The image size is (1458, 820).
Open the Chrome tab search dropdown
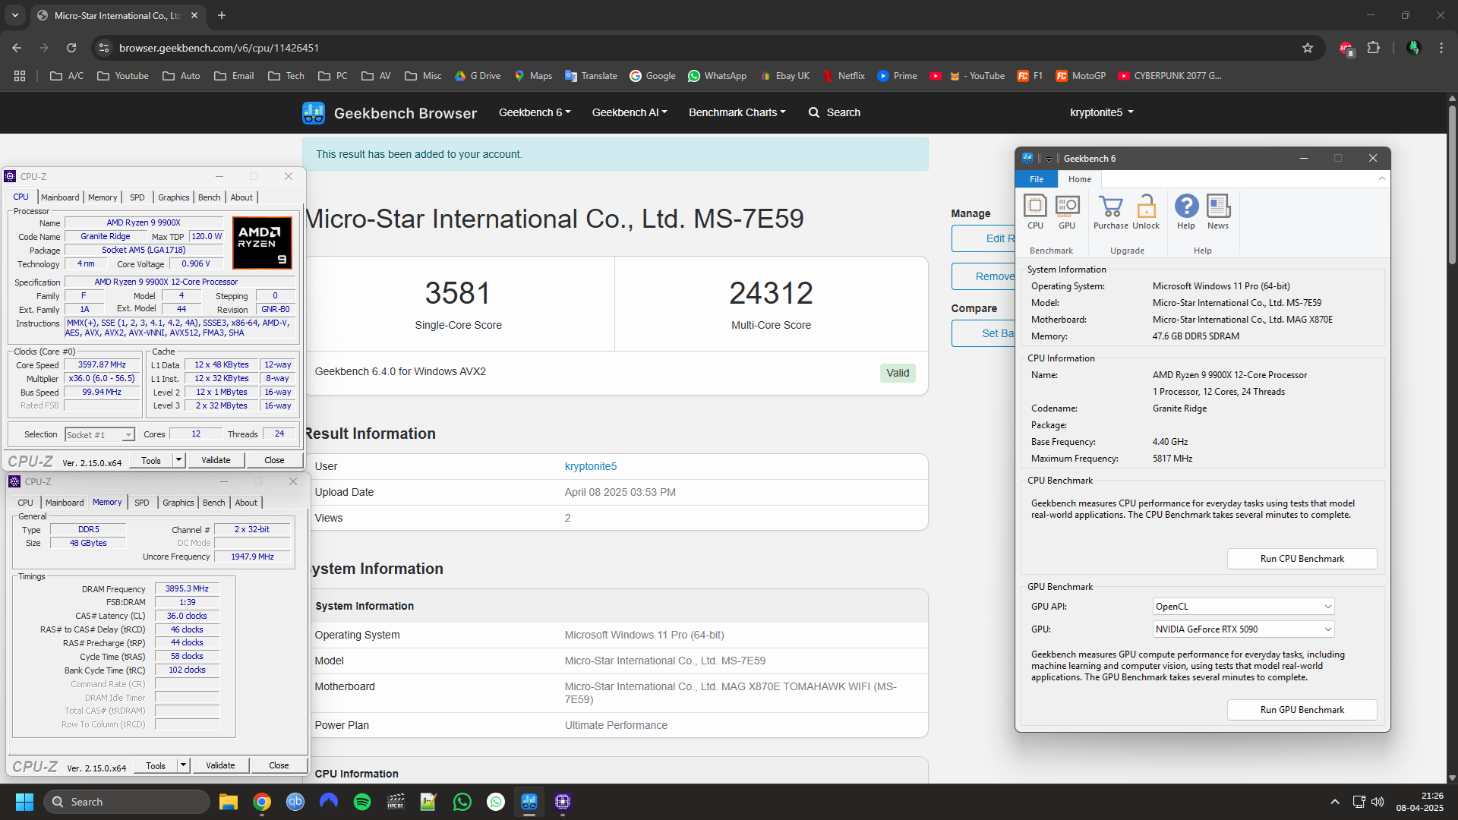[15, 15]
